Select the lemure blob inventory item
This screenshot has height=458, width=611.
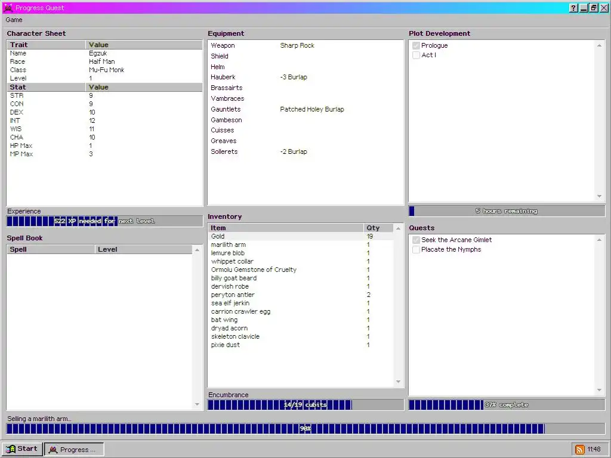point(301,253)
